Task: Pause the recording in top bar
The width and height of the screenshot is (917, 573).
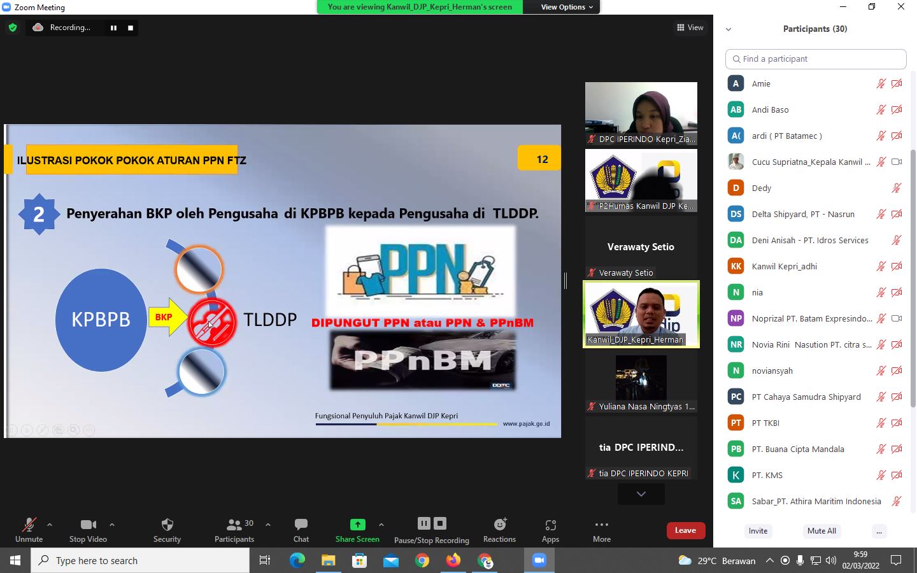Action: (x=113, y=27)
